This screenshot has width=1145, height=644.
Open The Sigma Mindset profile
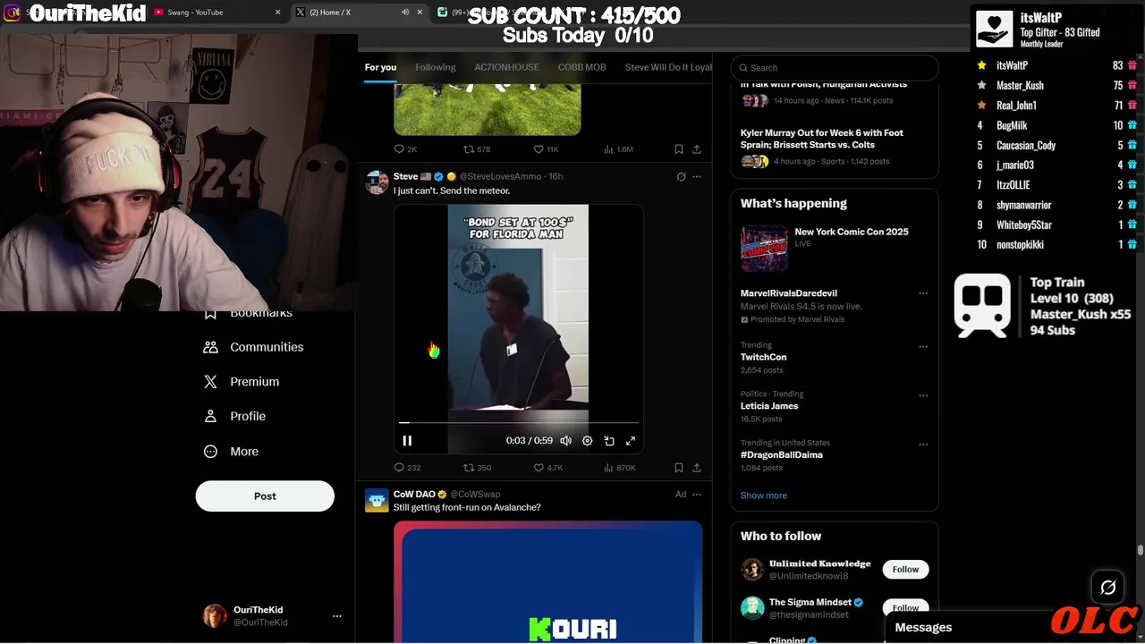coord(810,602)
